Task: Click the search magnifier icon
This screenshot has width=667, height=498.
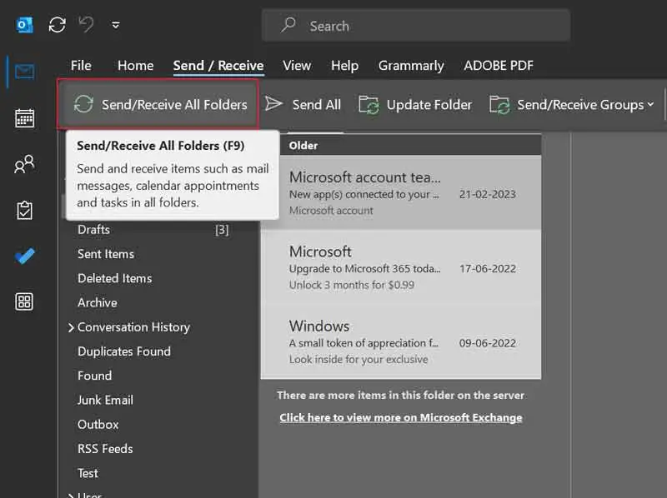Action: pyautogui.click(x=288, y=25)
